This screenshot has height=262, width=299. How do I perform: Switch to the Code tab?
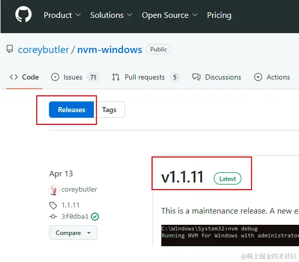[x=24, y=77]
